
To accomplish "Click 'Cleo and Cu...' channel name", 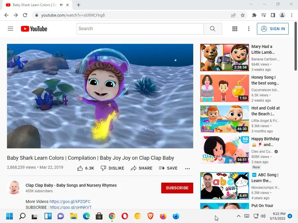I will [262, 152].
